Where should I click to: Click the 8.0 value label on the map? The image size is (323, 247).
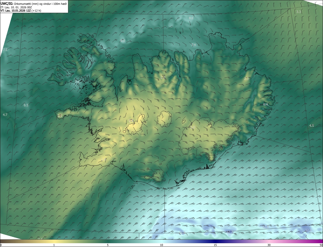pos(123,41)
